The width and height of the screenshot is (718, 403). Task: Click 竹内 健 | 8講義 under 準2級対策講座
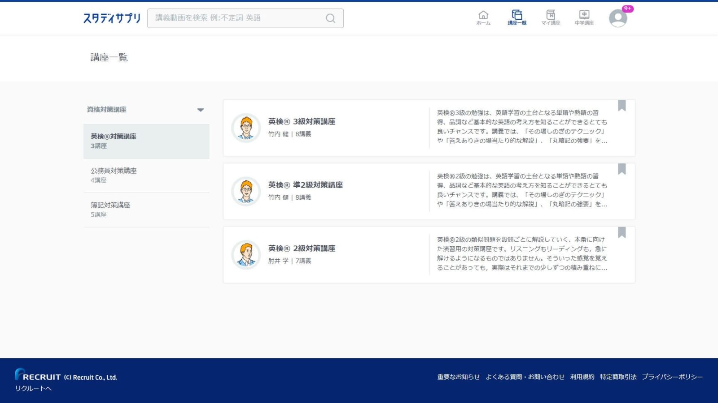[x=289, y=197]
